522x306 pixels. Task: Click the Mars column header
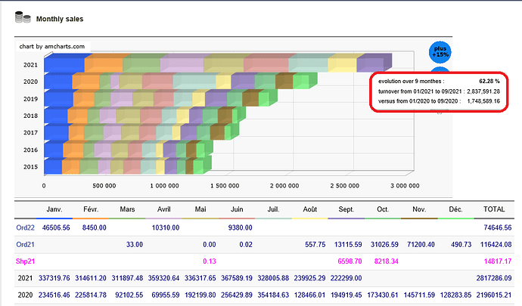127,209
